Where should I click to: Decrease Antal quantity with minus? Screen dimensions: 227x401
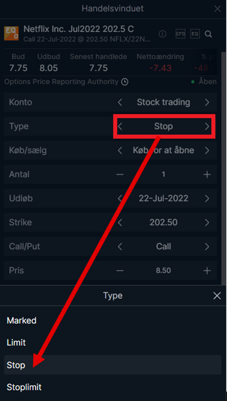point(120,174)
